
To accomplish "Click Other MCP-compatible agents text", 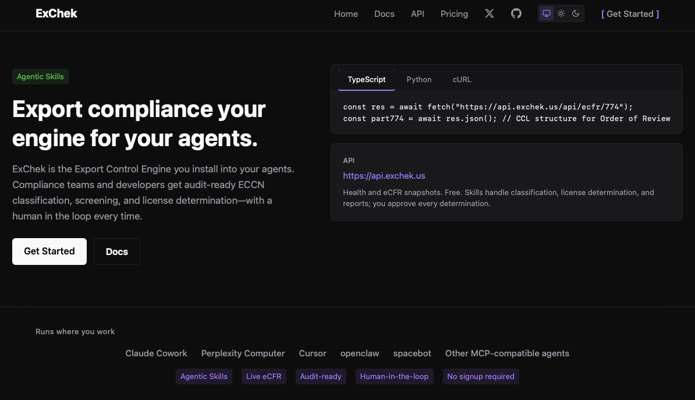I will tap(507, 353).
